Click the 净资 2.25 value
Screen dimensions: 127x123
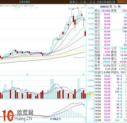click(x=108, y=69)
